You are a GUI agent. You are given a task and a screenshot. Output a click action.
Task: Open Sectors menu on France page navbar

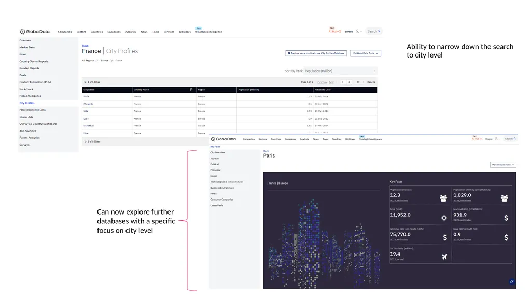tap(81, 32)
